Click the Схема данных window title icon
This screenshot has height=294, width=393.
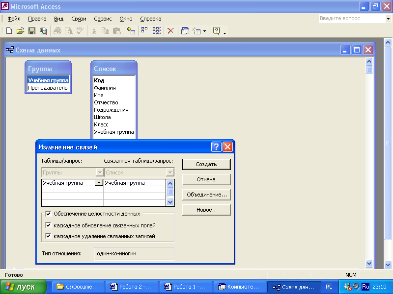pyautogui.click(x=10, y=50)
